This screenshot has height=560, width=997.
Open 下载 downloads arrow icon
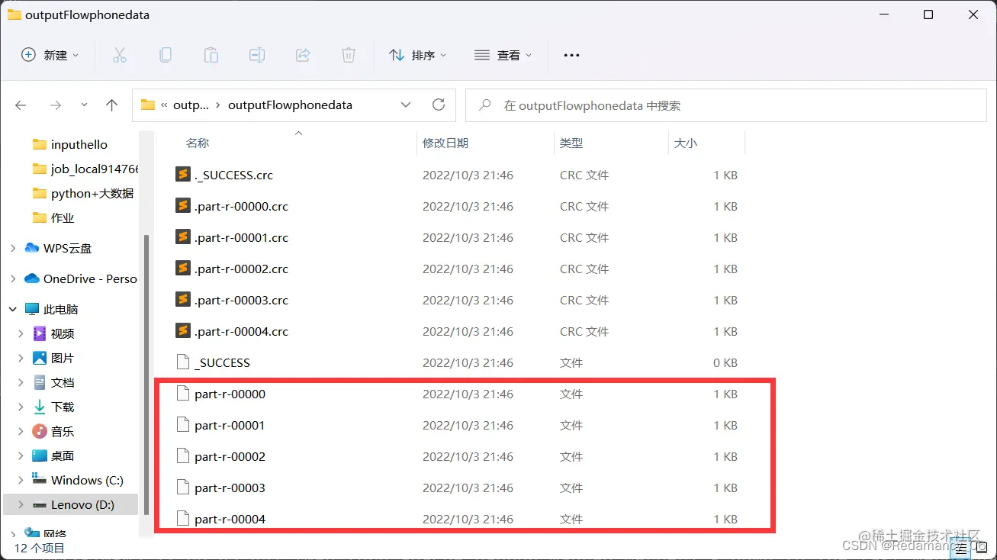click(40, 407)
